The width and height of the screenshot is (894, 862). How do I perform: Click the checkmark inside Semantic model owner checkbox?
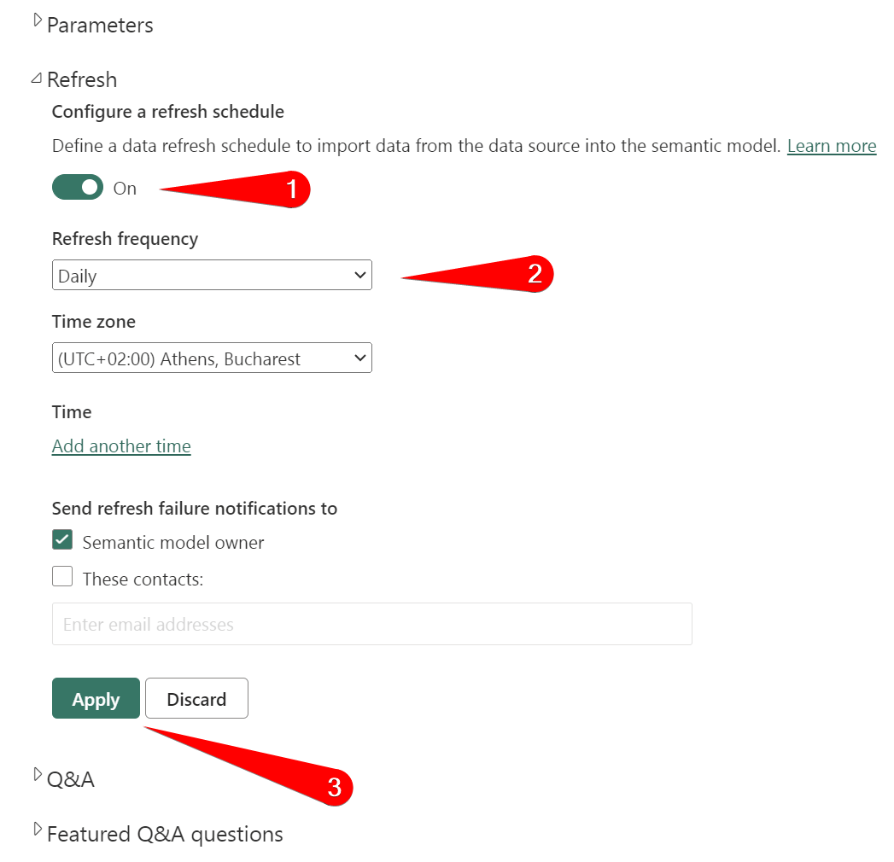[62, 539]
